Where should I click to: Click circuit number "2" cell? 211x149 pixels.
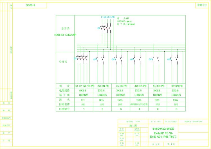[x=102, y=109]
